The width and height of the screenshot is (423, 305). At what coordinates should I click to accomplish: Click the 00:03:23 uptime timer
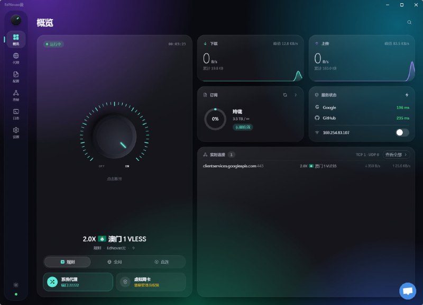(177, 44)
